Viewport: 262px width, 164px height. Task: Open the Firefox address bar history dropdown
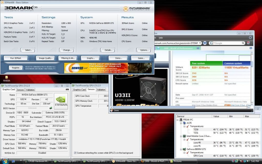tap(200, 43)
